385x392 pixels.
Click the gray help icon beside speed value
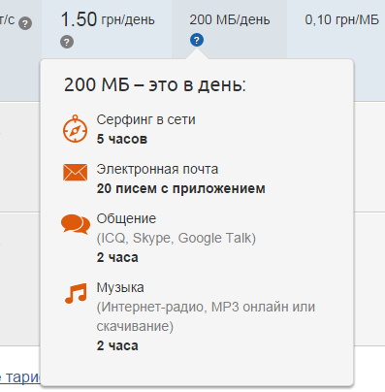click(x=25, y=23)
